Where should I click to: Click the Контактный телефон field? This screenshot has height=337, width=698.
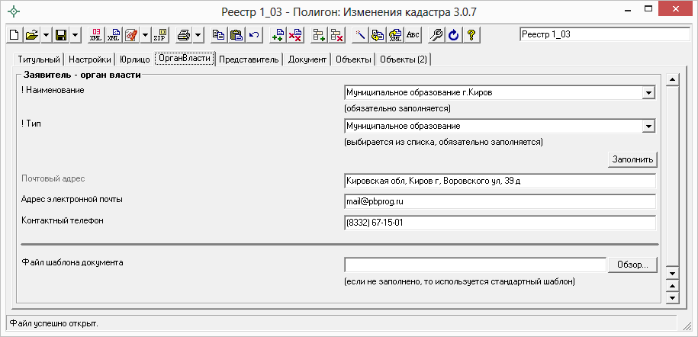500,223
